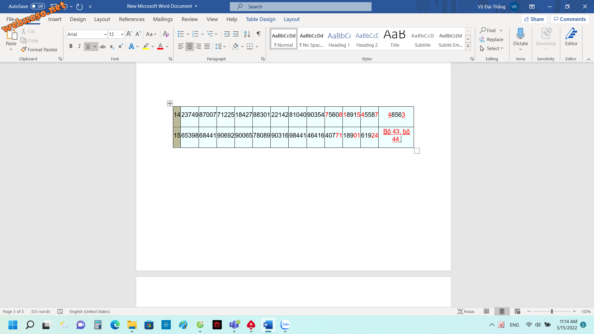Image resolution: width=594 pixels, height=334 pixels.
Task: Shrink font size with the smaller A icon
Action: [138, 34]
